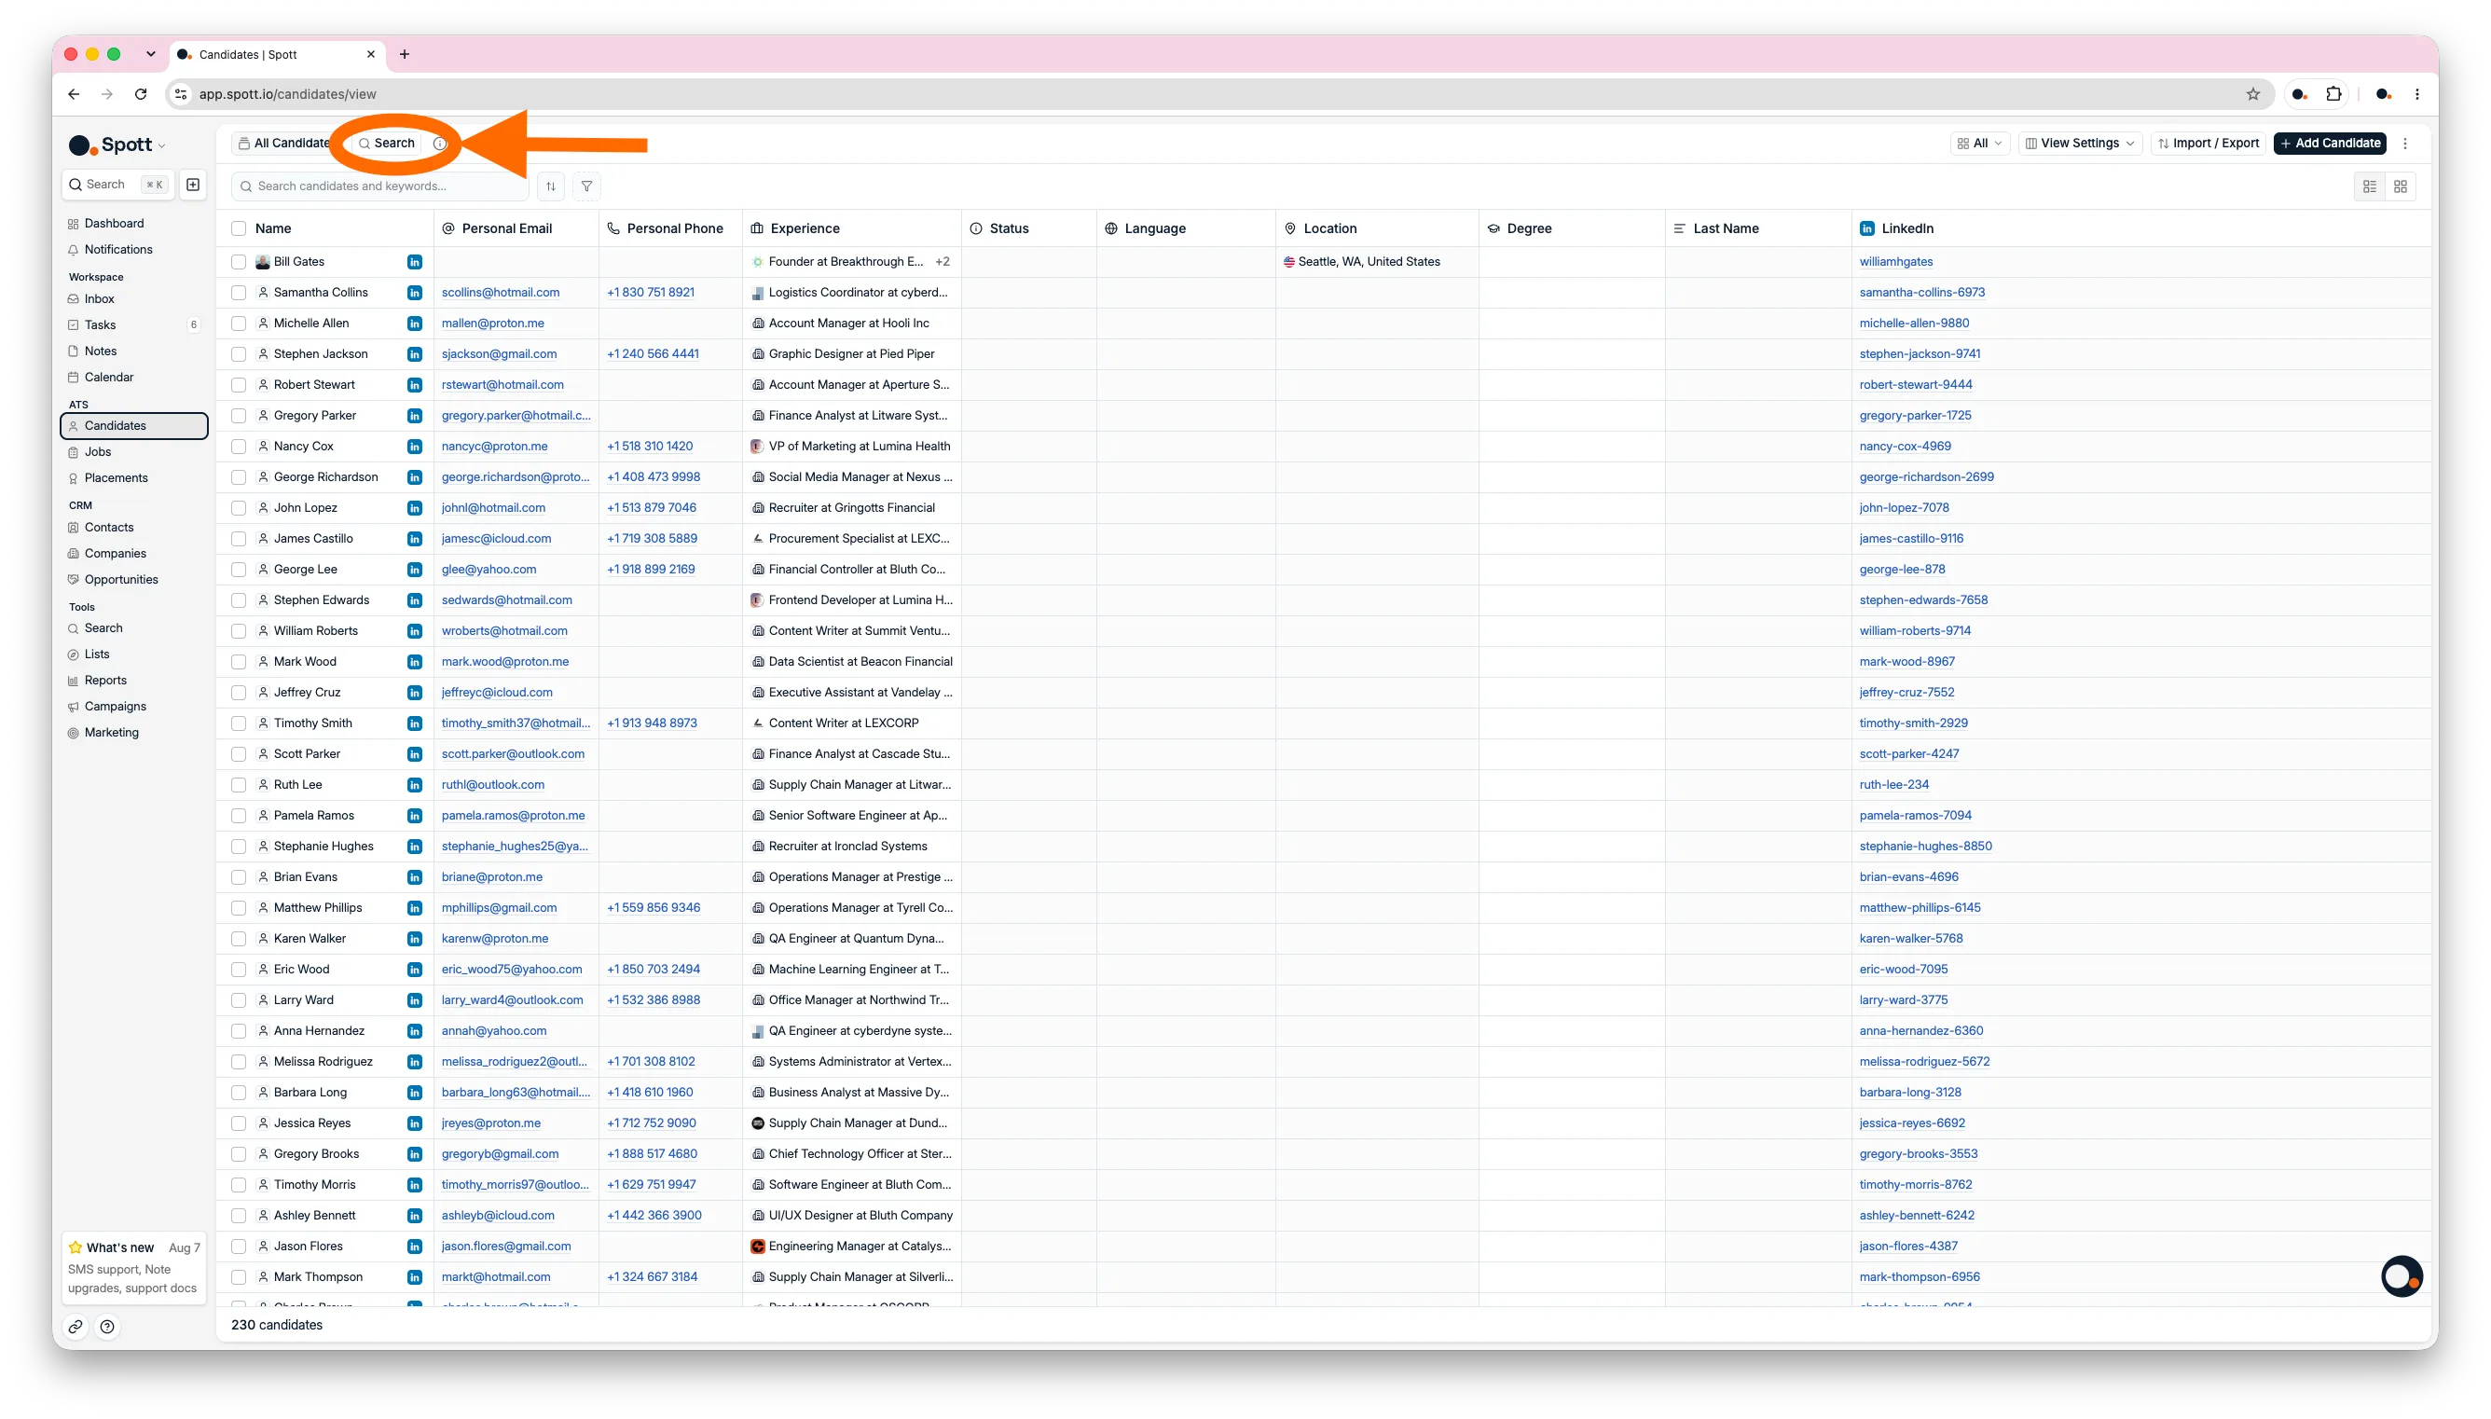Open Reports in the sidebar
Screen dimensions: 2491x1419
pos(105,681)
